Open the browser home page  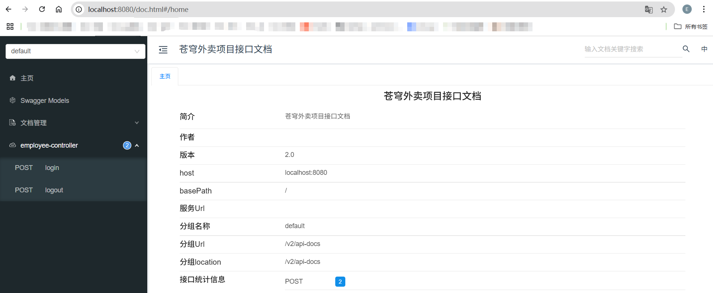[x=59, y=9]
